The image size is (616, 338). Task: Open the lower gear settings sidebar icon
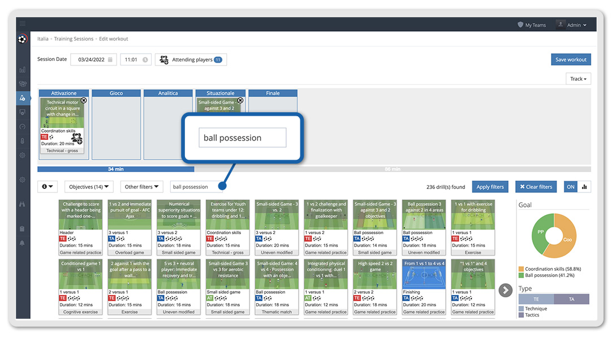tap(23, 179)
